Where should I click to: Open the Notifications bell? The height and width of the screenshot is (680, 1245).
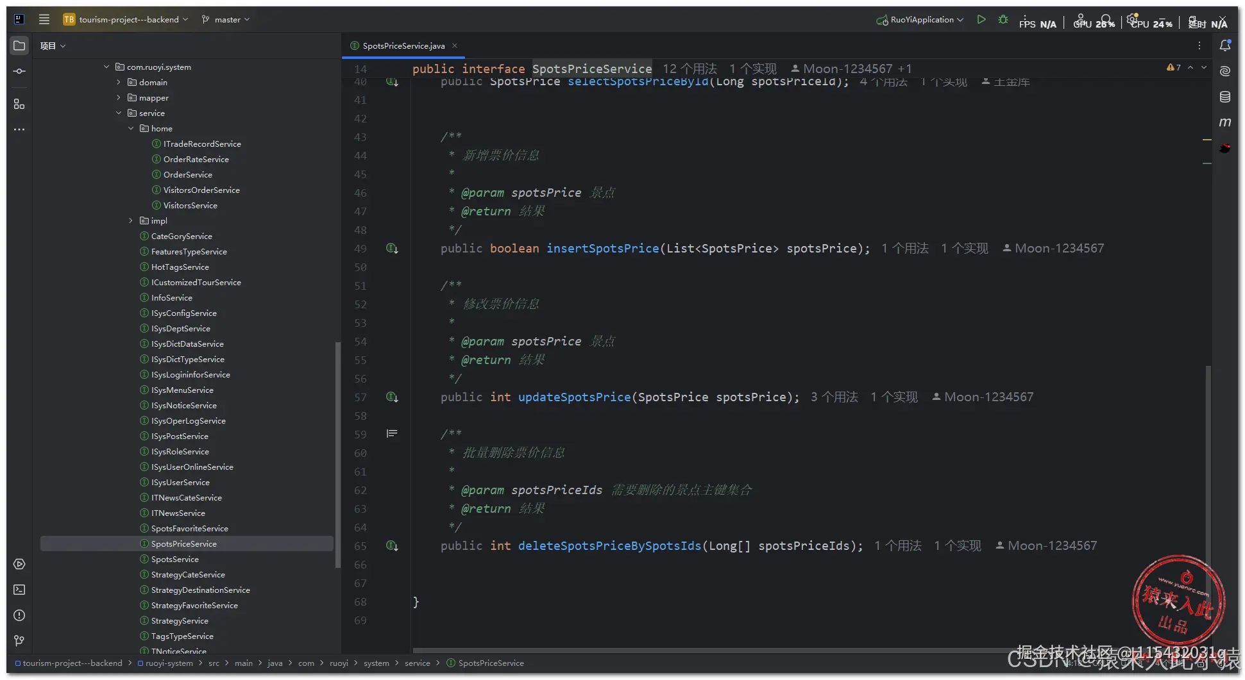[1225, 46]
